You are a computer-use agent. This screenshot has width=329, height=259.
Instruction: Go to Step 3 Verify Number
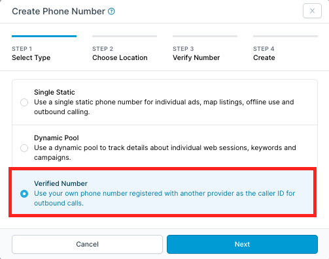pyautogui.click(x=196, y=53)
